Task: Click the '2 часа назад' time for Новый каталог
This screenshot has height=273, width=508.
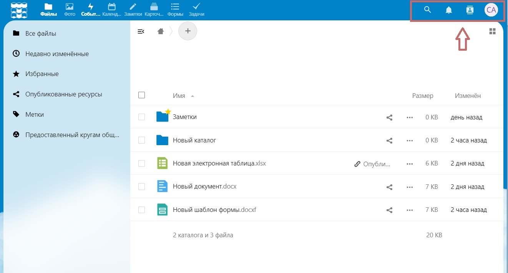Action: pyautogui.click(x=469, y=141)
